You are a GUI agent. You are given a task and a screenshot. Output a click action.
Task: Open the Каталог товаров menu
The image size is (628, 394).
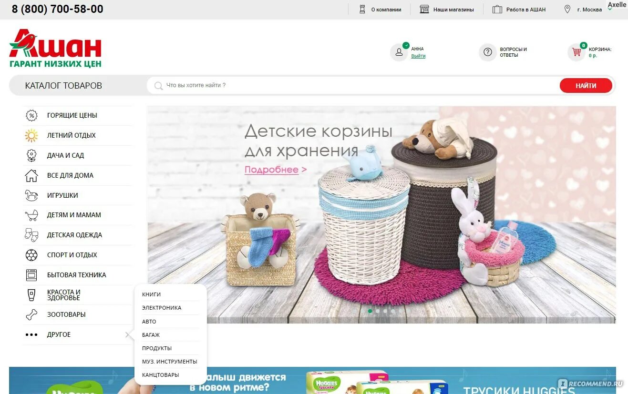click(x=63, y=85)
